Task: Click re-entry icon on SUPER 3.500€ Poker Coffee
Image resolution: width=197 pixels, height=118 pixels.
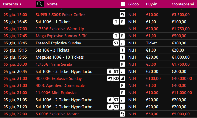Action: tap(122, 15)
